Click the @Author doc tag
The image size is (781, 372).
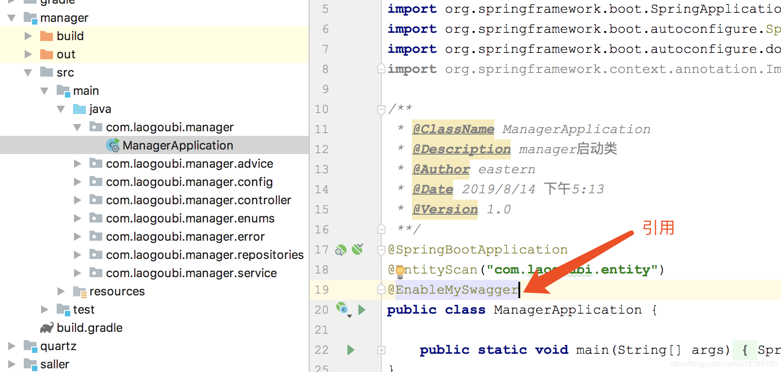click(x=441, y=170)
